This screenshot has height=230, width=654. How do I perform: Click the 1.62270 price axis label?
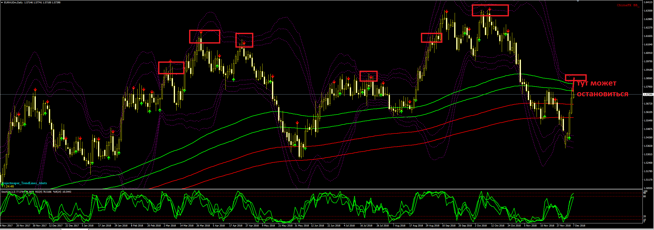[648, 28]
